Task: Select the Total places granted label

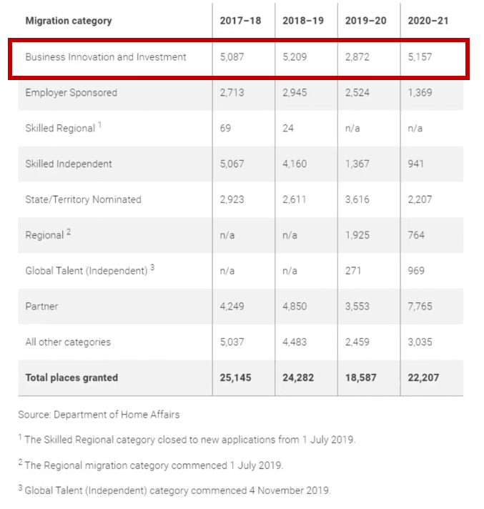Action: pos(71,378)
